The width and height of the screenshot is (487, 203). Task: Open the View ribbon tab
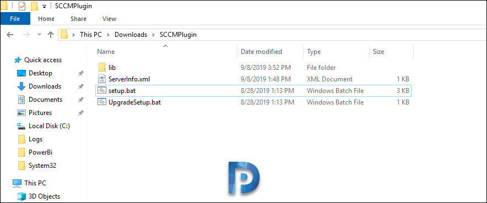pyautogui.click(x=109, y=19)
